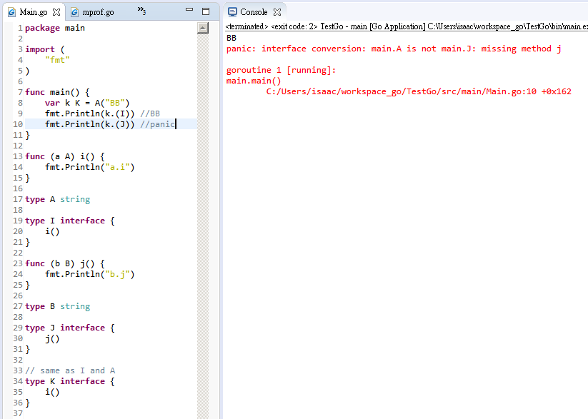Activate the Console view tab
The width and height of the screenshot is (588, 419).
tap(253, 12)
